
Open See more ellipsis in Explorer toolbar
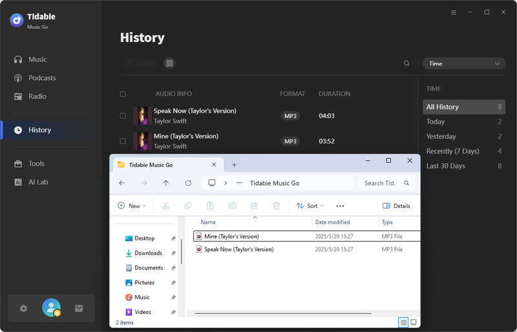340,206
